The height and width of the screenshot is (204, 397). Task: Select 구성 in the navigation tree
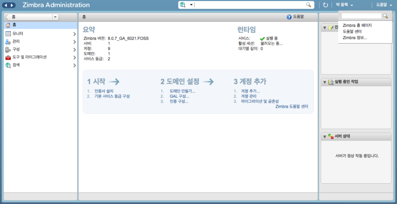41,50
